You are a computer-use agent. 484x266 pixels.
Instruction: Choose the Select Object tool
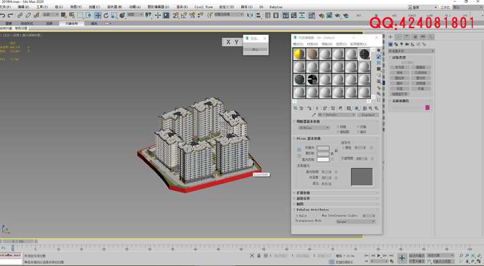(x=64, y=15)
